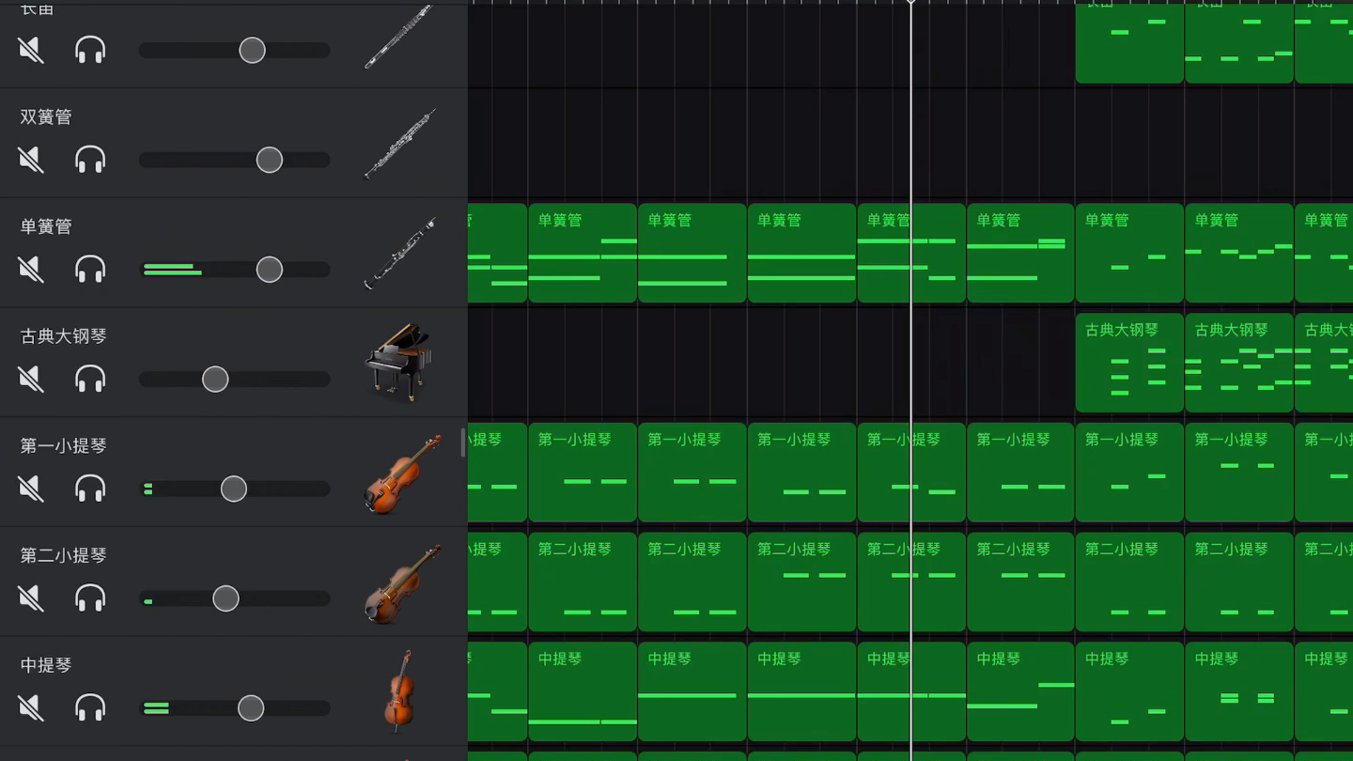Select the 第二小提琴 track name in header
The image size is (1353, 761).
pyautogui.click(x=63, y=555)
